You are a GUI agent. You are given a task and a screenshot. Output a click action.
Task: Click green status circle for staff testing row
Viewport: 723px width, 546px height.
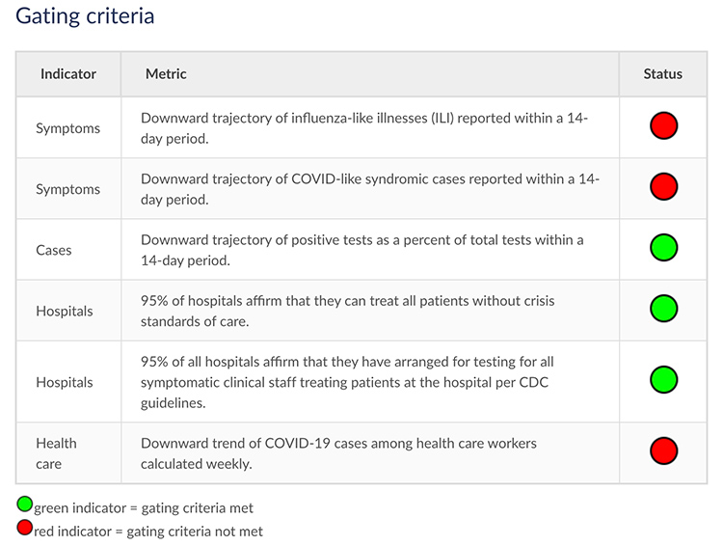pyautogui.click(x=663, y=379)
